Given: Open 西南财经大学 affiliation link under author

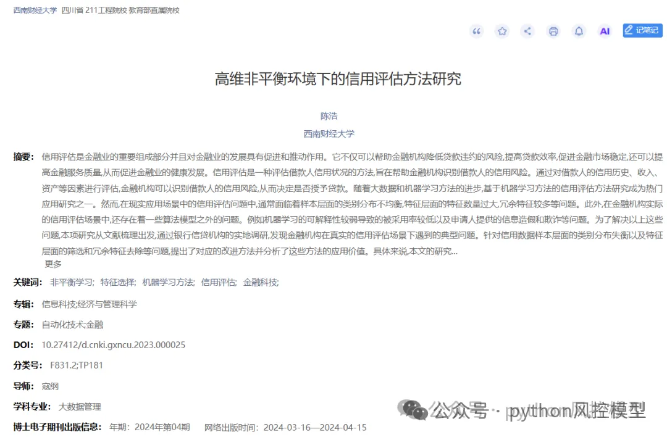Looking at the screenshot, I should (329, 134).
